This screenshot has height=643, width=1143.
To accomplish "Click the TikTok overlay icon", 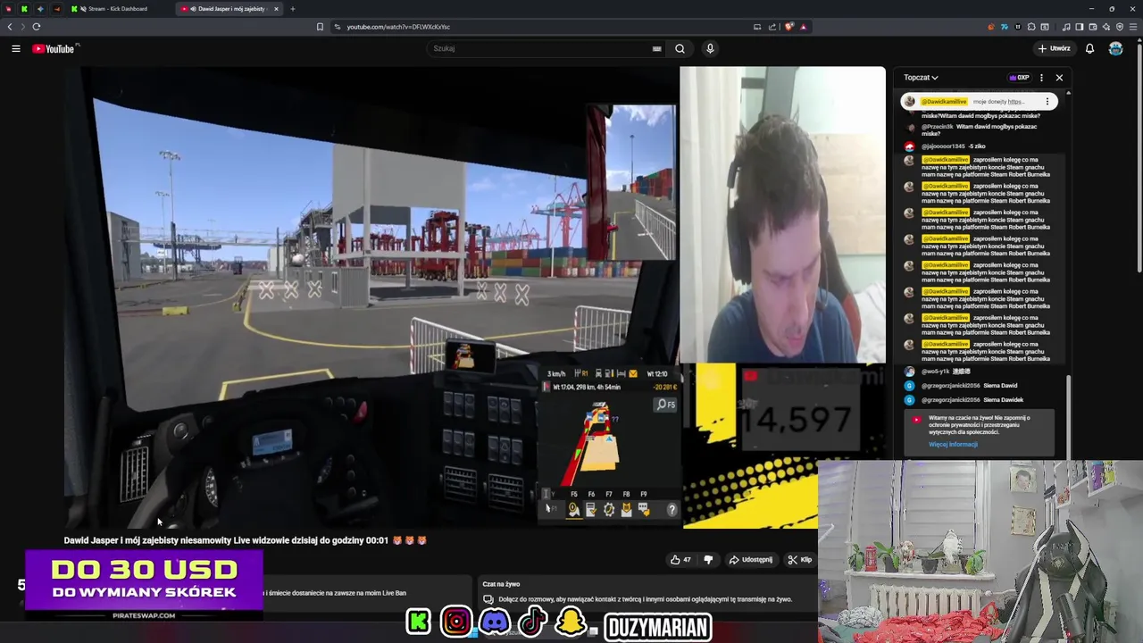I will [532, 622].
